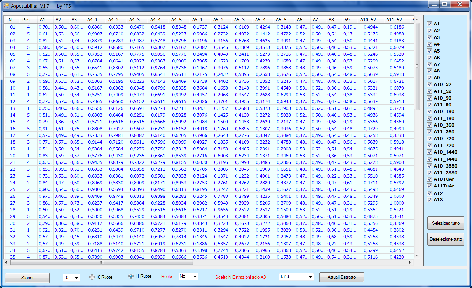Click the A6 column header
Image resolution: width=472 pixels, height=288 pixels.
tap(302, 20)
